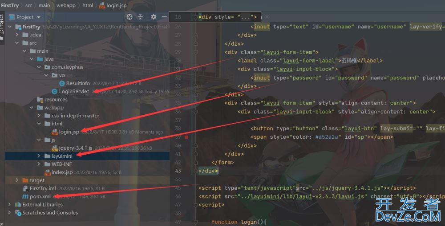The width and height of the screenshot is (445, 226).
Task: Click html in the breadcrumb bar
Action: (x=88, y=5)
